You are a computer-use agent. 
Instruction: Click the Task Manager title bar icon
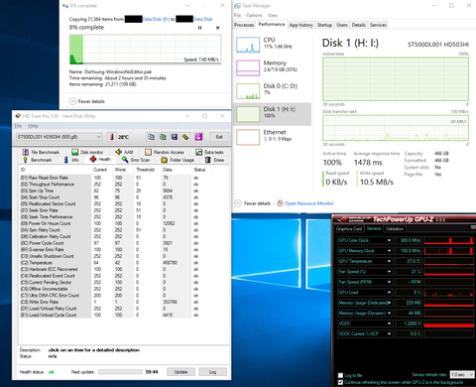237,6
